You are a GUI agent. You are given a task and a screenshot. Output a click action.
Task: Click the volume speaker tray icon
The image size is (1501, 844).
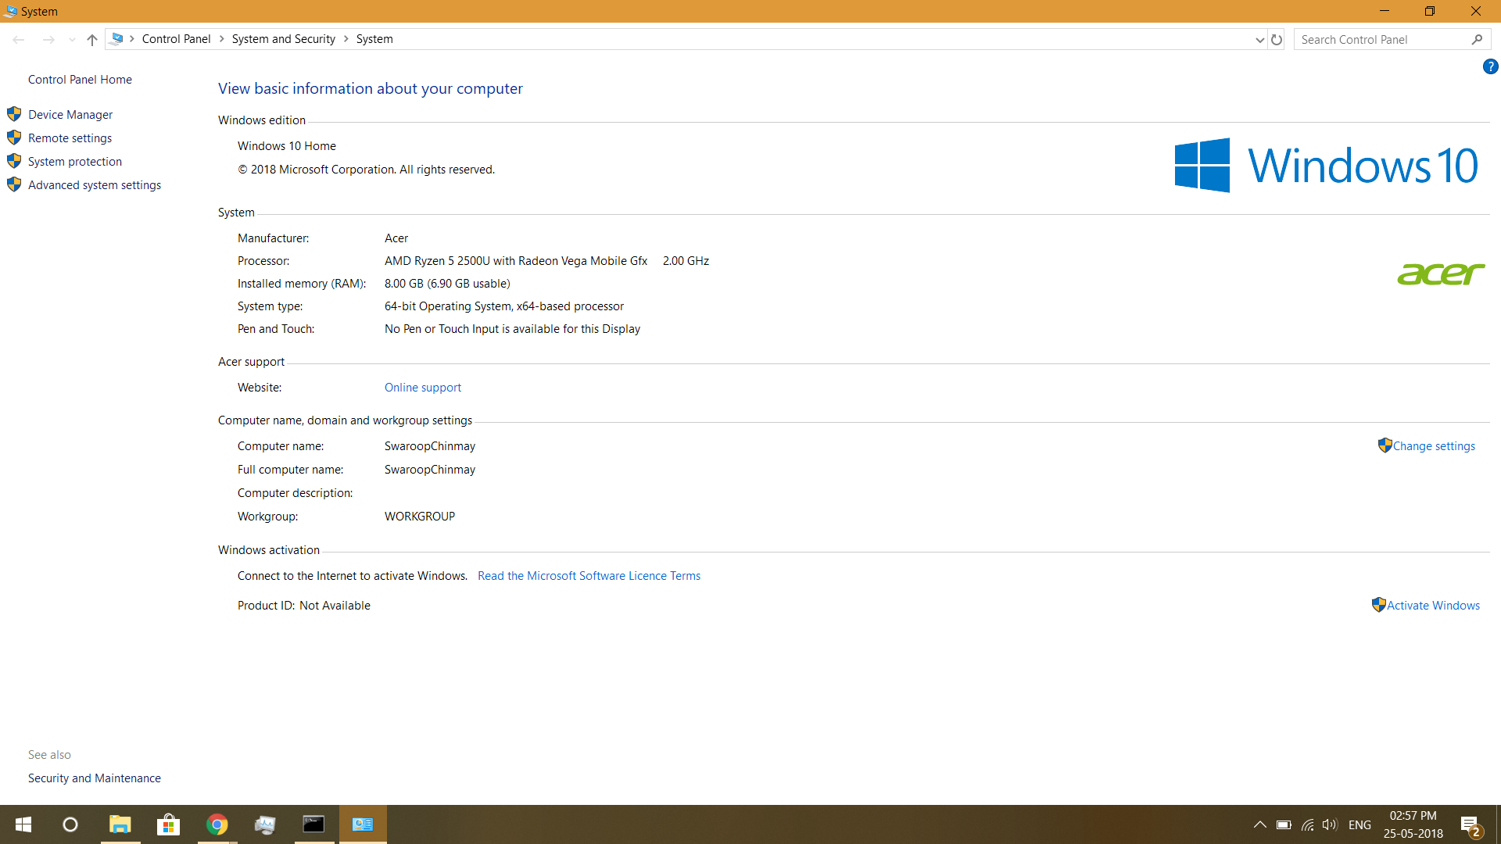(x=1330, y=824)
